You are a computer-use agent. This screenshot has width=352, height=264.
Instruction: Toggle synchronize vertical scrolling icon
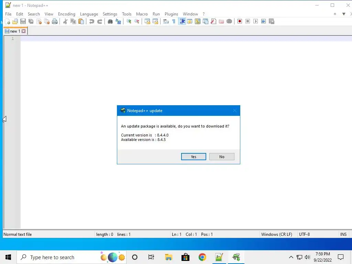click(147, 21)
